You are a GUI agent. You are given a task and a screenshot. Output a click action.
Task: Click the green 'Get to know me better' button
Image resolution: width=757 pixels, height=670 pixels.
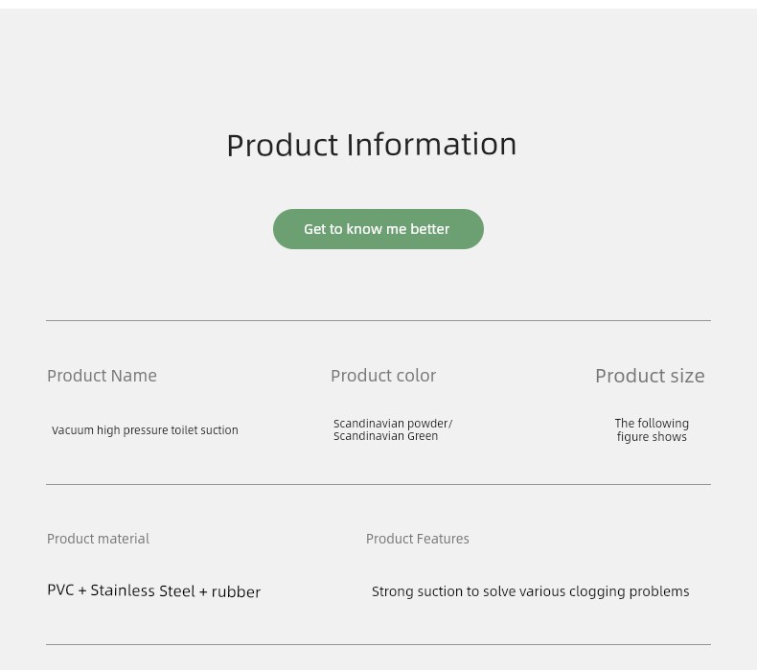pos(378,229)
